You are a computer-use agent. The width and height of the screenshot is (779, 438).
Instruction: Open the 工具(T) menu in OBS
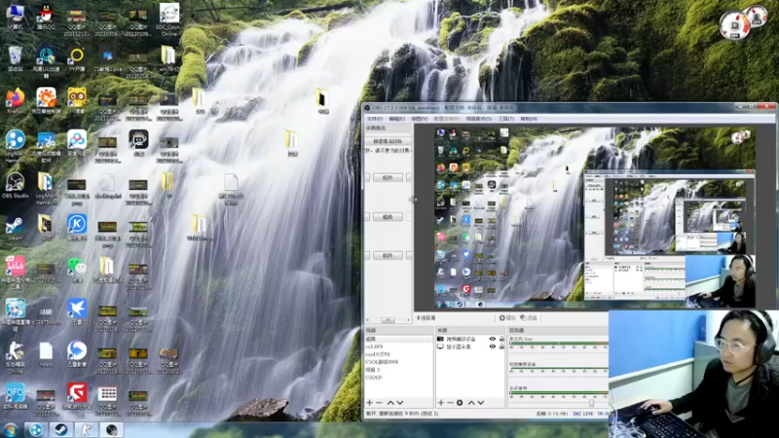point(505,119)
